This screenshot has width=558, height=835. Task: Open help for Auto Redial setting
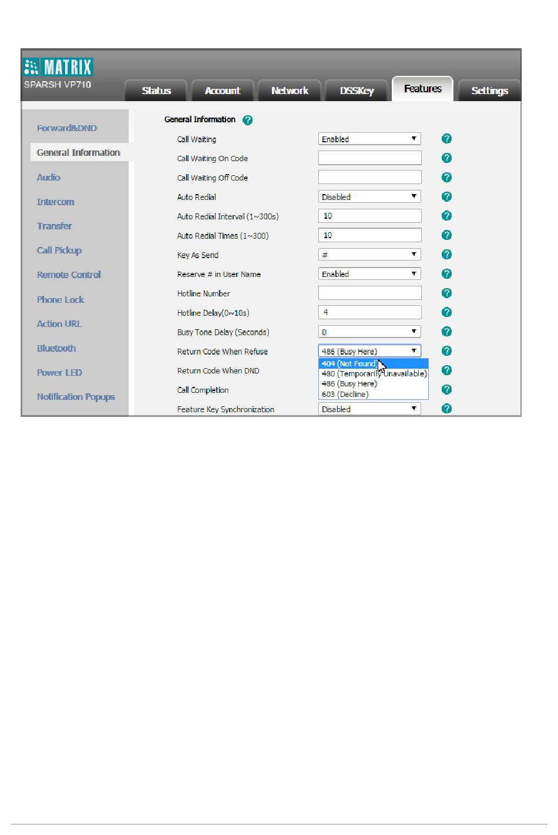coord(446,196)
